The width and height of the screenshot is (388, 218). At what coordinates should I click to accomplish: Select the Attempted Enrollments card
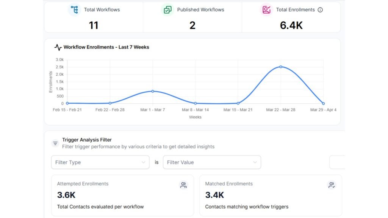tap(122, 195)
